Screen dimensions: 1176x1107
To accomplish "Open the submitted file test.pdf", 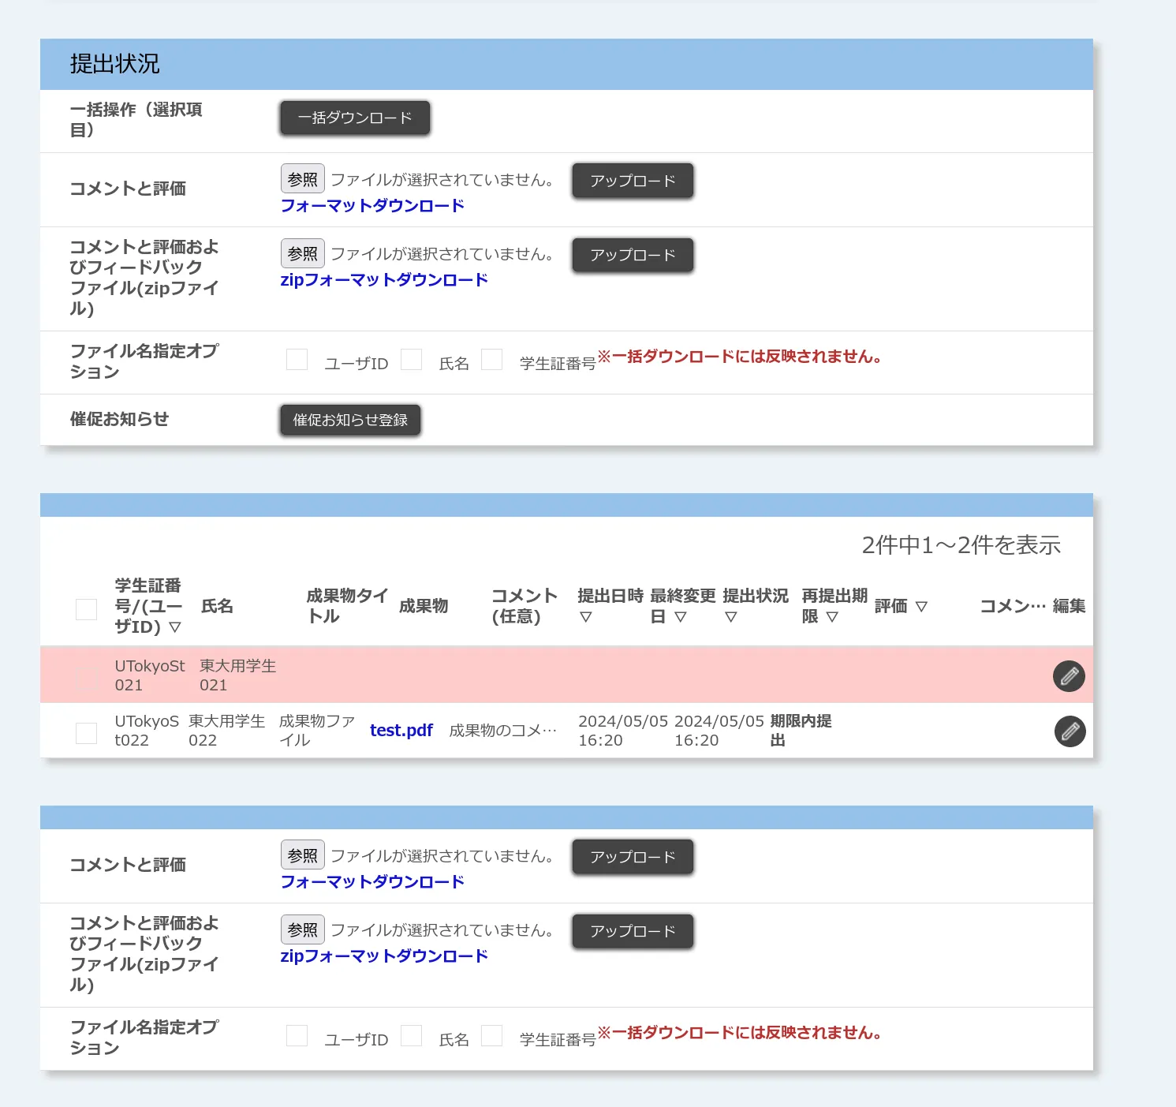I will click(401, 730).
